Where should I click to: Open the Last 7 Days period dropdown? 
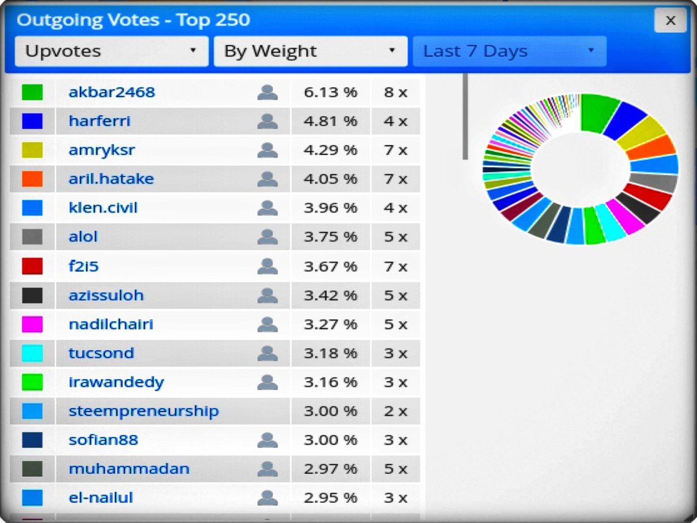[x=509, y=51]
